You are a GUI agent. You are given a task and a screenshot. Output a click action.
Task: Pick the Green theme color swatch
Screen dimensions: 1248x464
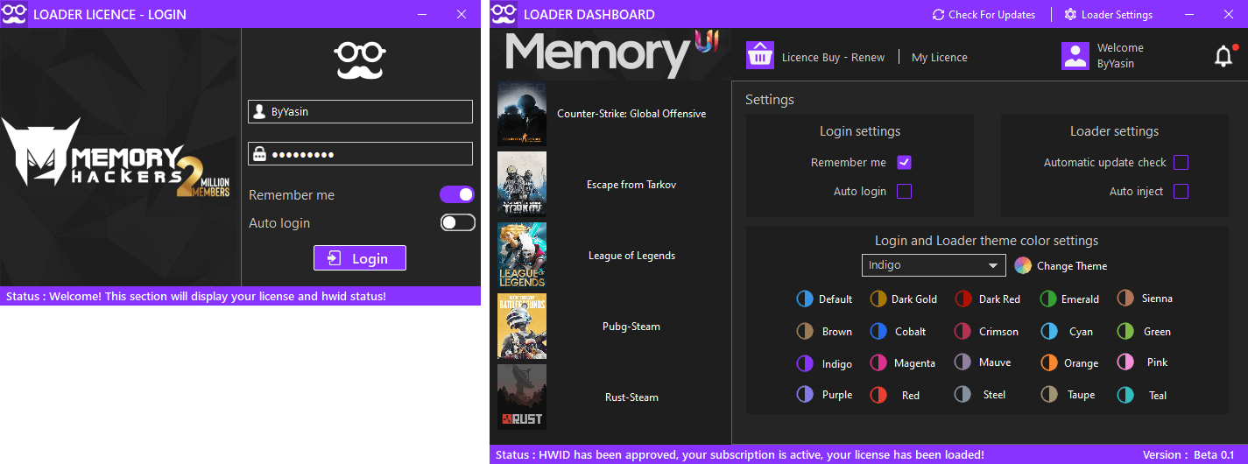[x=1125, y=331]
